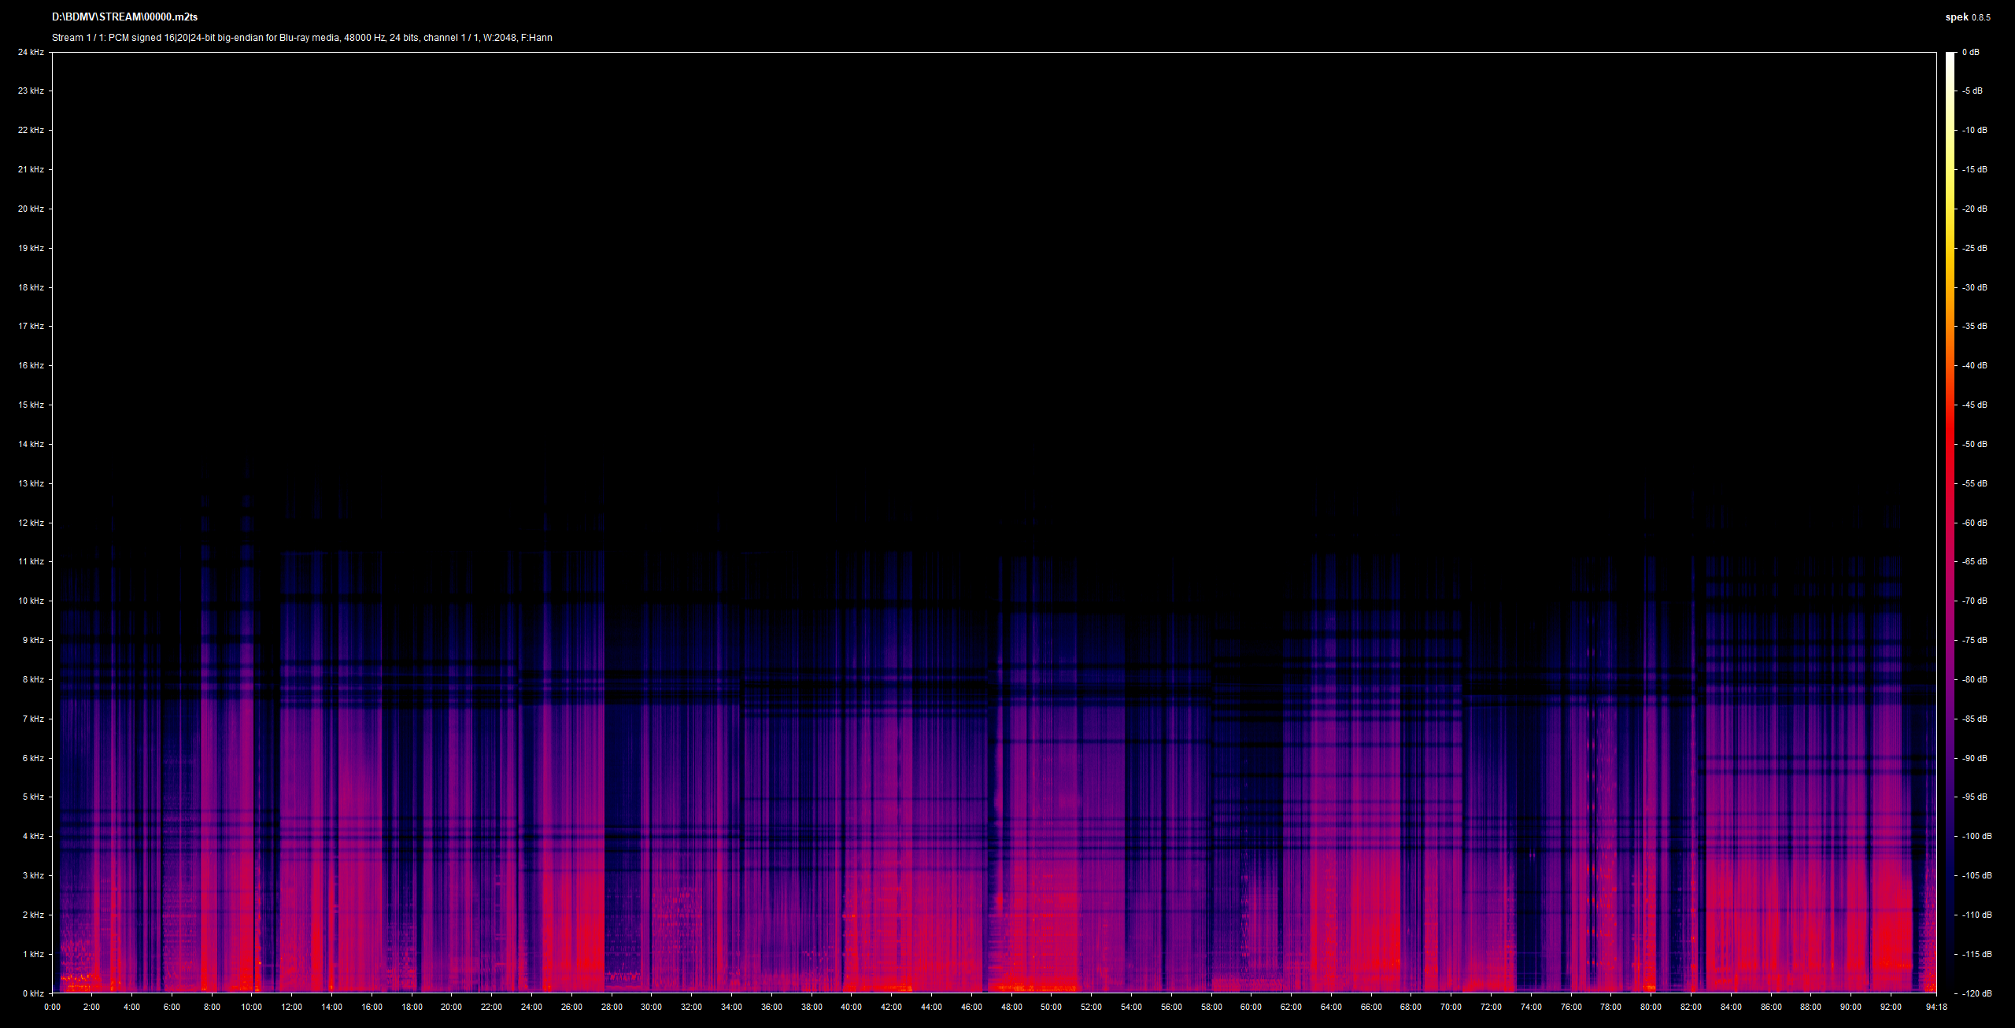The height and width of the screenshot is (1028, 2015).
Task: Click the stream info line with PCM details
Action: pos(302,38)
